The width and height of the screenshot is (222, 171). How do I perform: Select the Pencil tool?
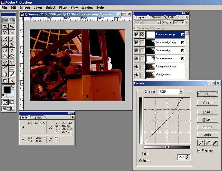point(12,50)
